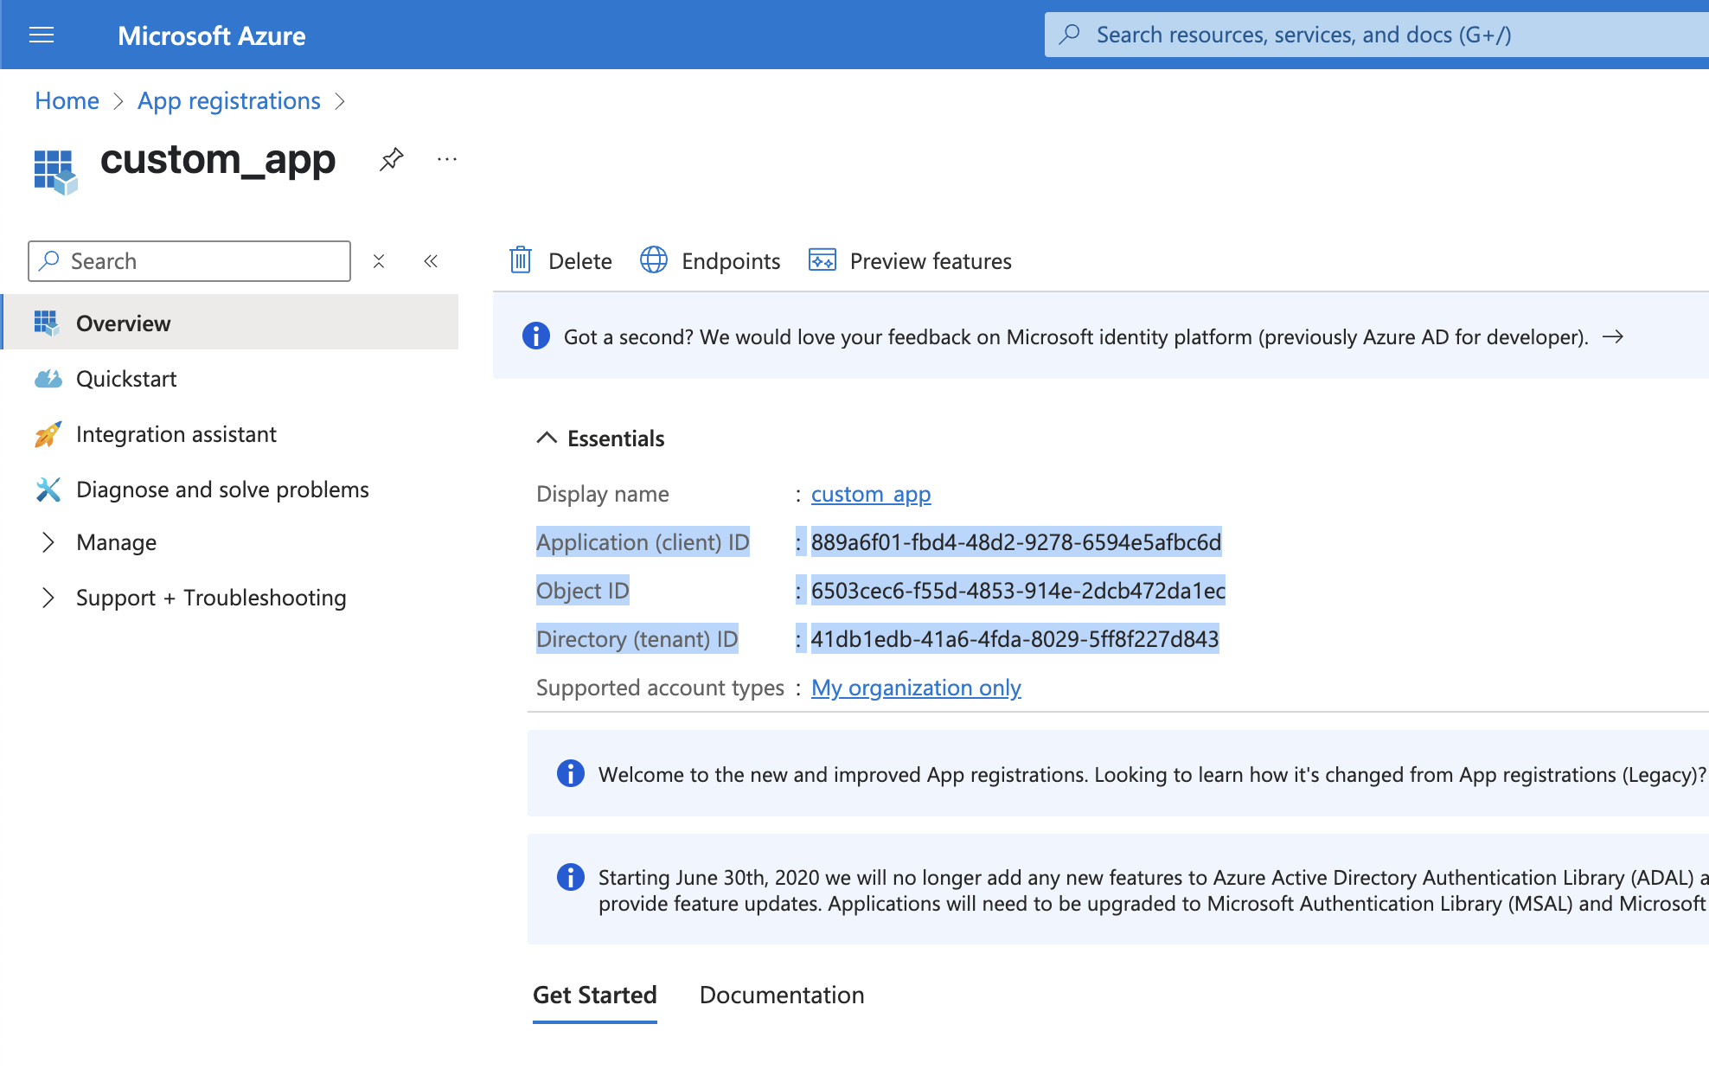The image size is (1709, 1069).
Task: Open the more options ellipsis beside custom_app
Action: coord(447,159)
